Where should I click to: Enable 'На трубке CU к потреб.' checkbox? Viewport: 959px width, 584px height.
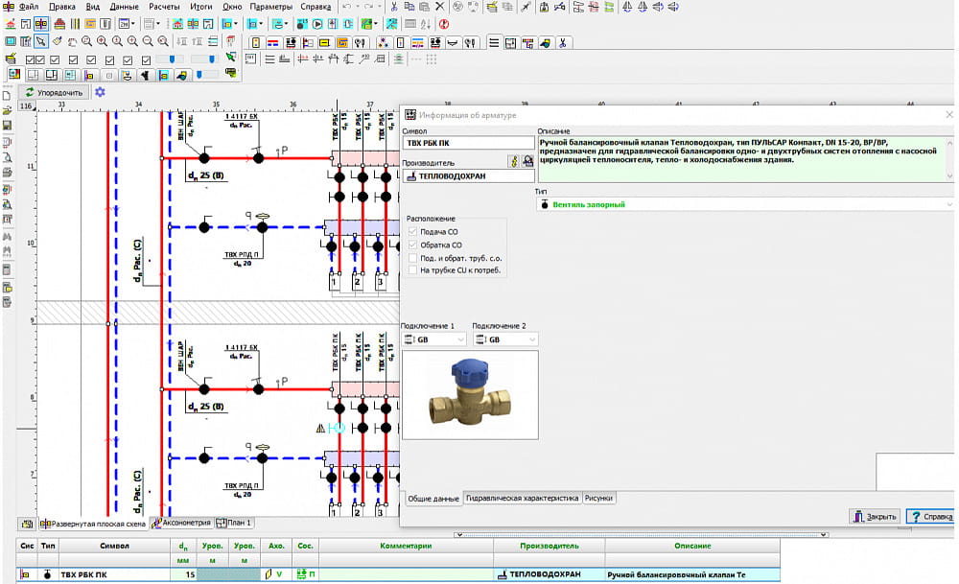(412, 270)
